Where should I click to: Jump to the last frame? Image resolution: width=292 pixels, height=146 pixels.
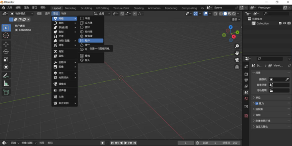click(135, 143)
